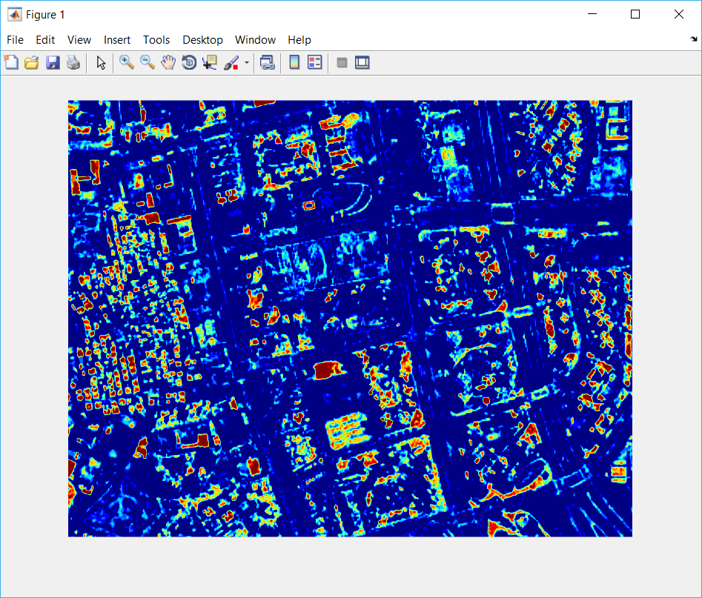Print the figure using the printer icon
The height and width of the screenshot is (598, 702).
tap(73, 63)
